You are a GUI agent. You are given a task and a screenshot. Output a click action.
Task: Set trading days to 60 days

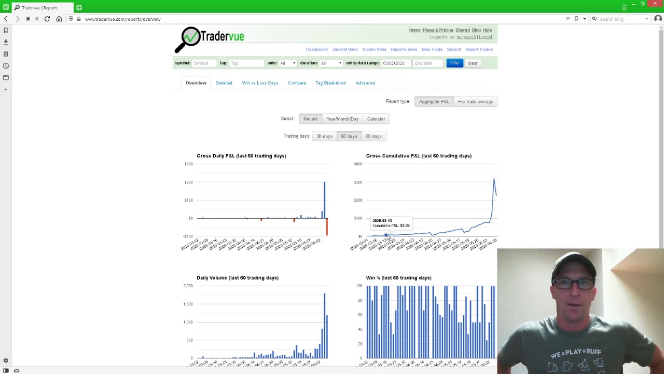tap(349, 136)
